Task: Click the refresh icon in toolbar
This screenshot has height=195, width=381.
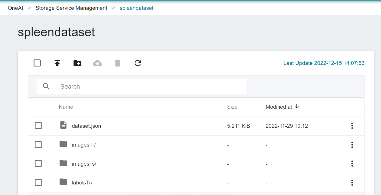Action: (x=138, y=63)
